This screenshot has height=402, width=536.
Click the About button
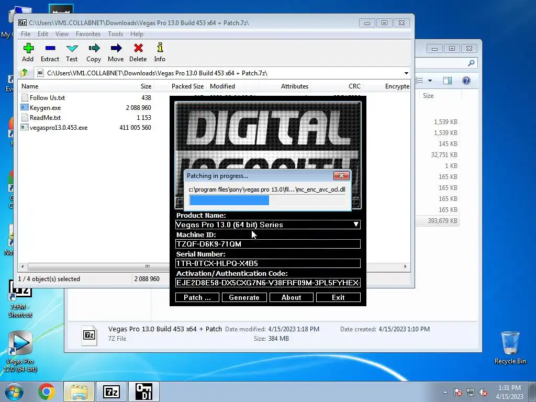[291, 297]
